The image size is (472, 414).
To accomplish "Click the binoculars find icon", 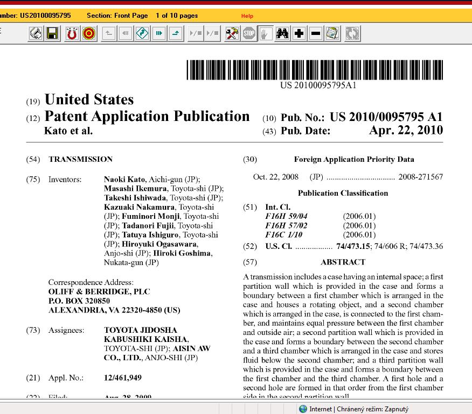I will pyautogui.click(x=282, y=33).
